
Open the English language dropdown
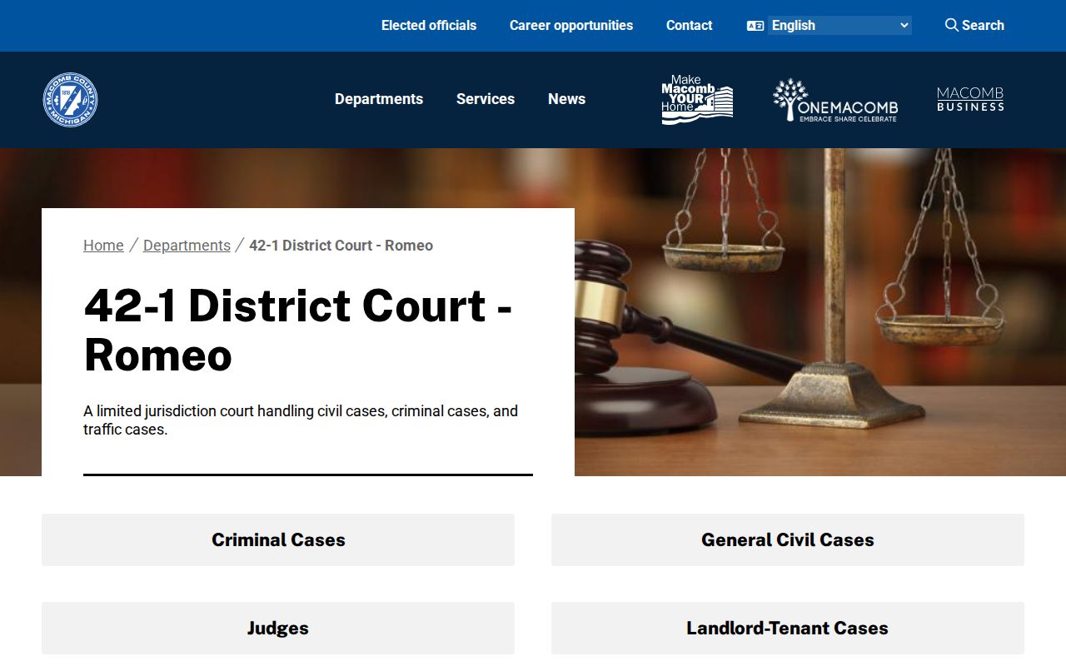(x=839, y=26)
